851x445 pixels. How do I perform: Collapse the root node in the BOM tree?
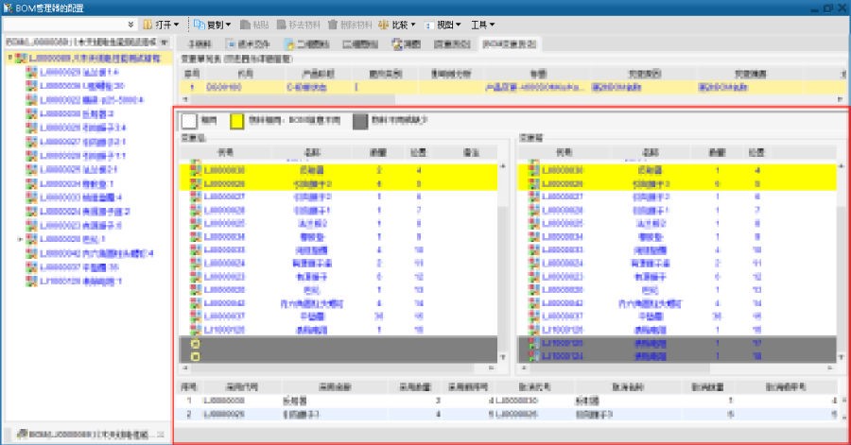9,59
